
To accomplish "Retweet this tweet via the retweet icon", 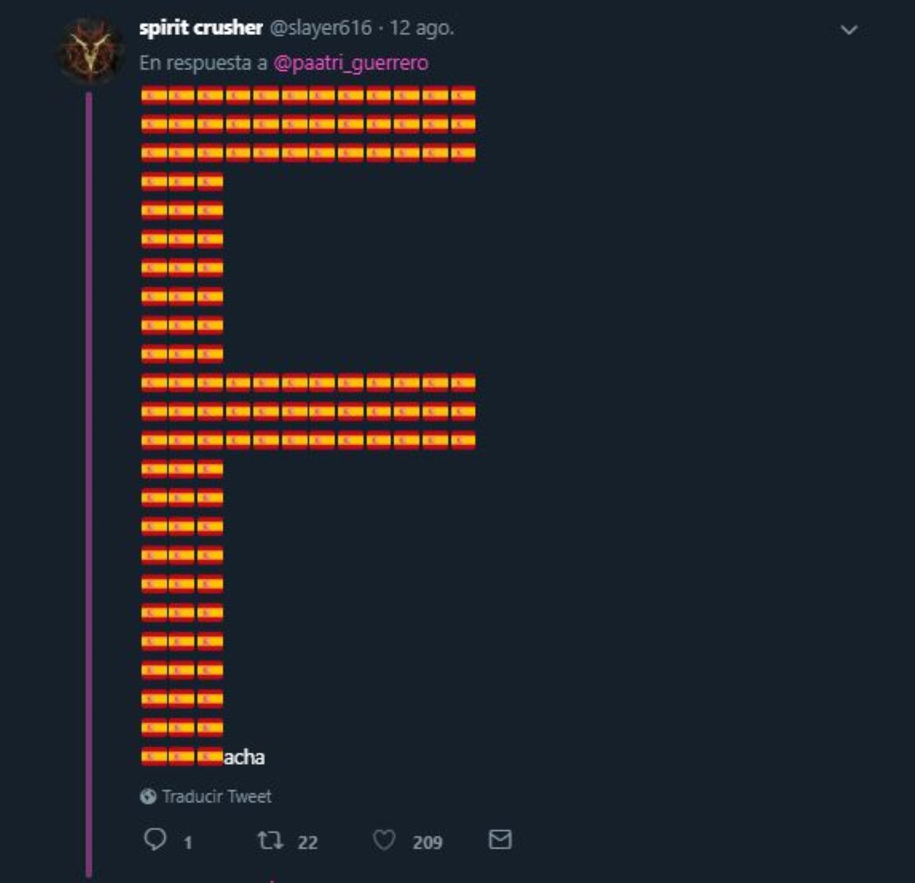I will coord(270,840).
